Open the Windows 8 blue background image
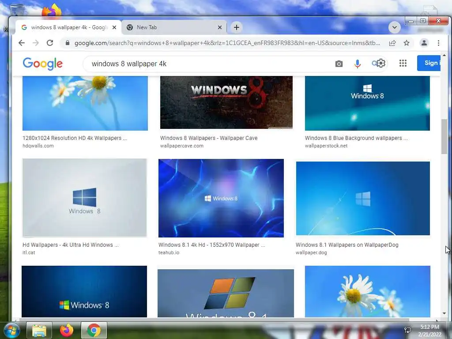The width and height of the screenshot is (452, 339). click(x=367, y=103)
